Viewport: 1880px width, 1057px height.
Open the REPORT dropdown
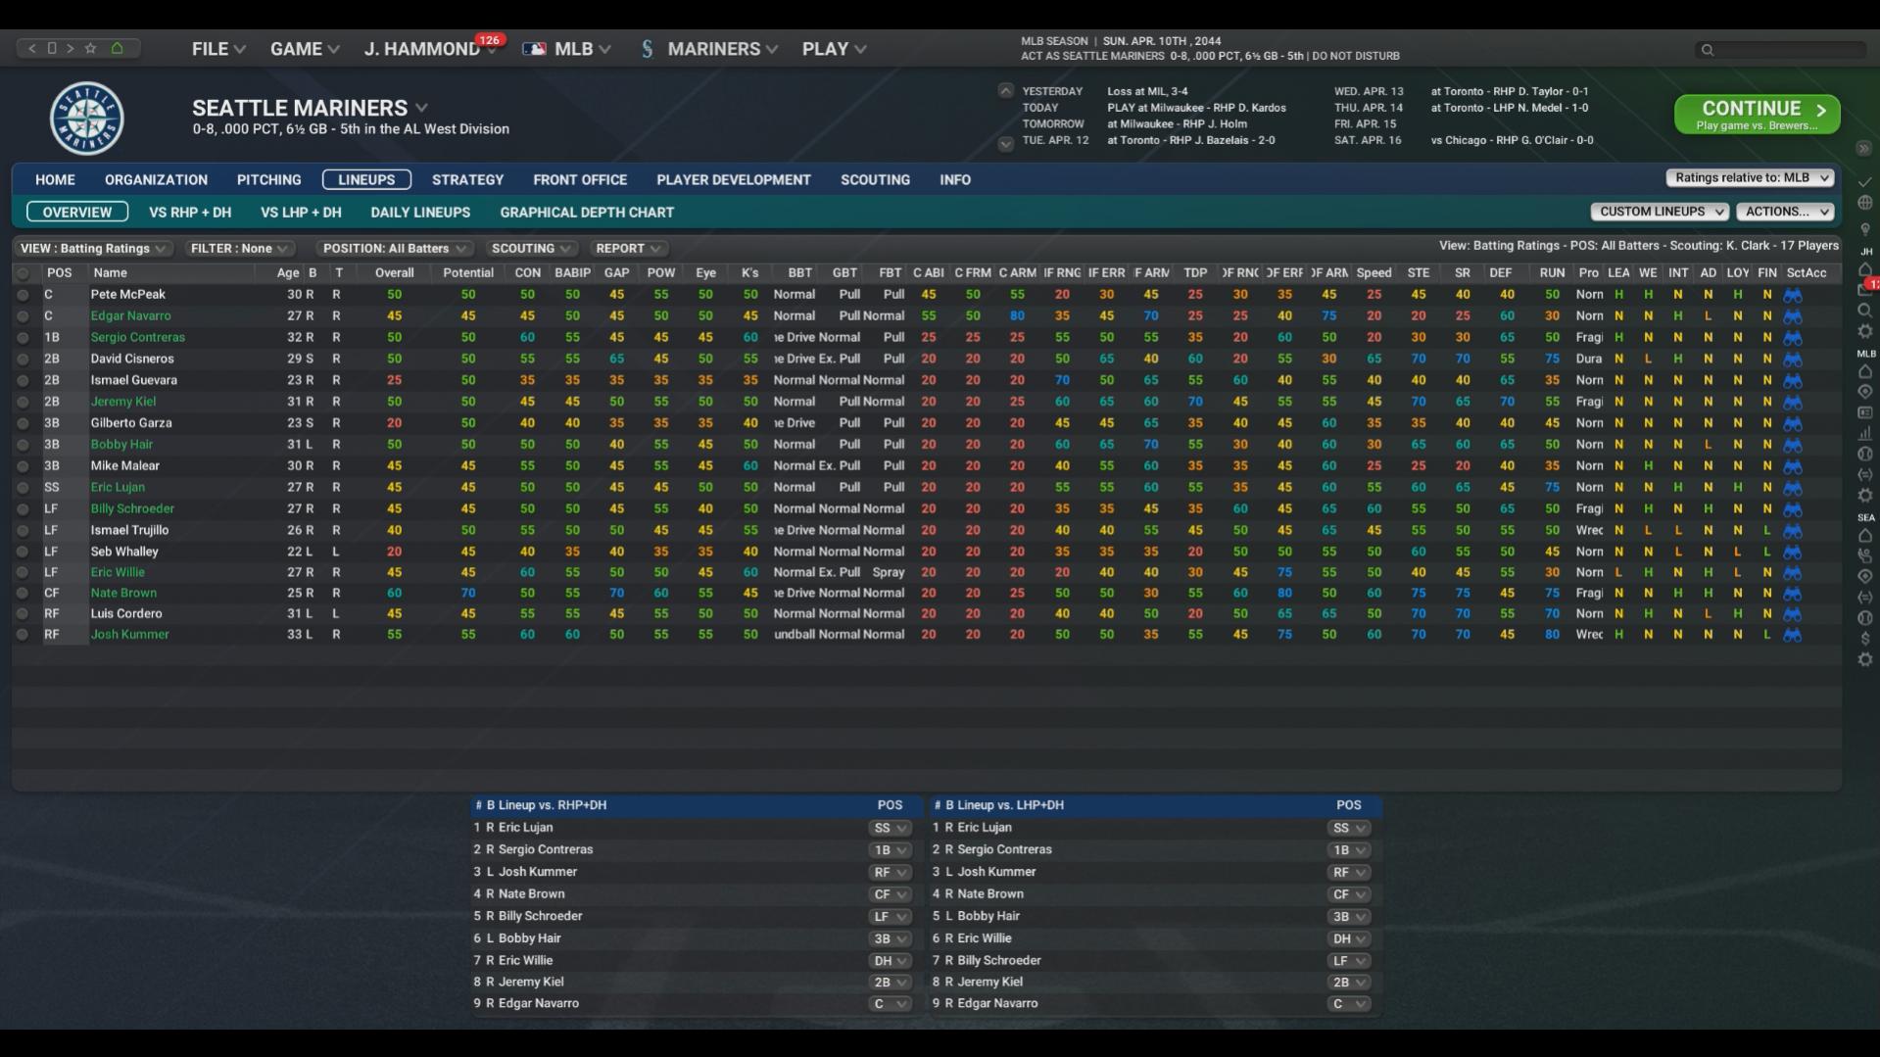[628, 249]
